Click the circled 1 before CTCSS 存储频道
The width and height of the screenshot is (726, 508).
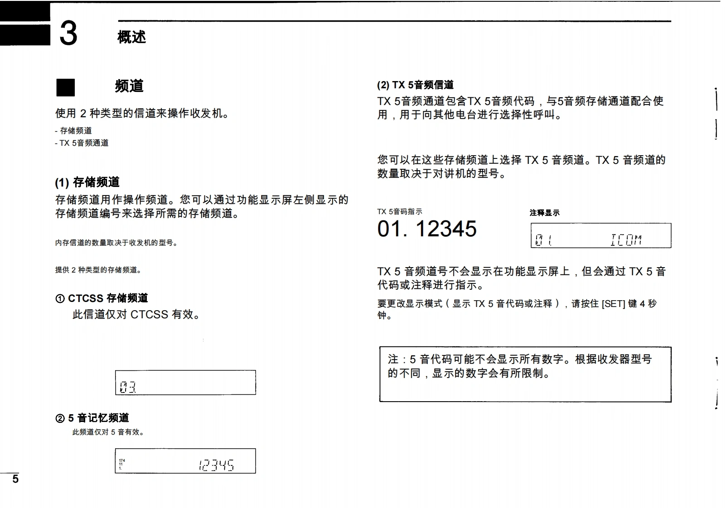click(x=60, y=298)
